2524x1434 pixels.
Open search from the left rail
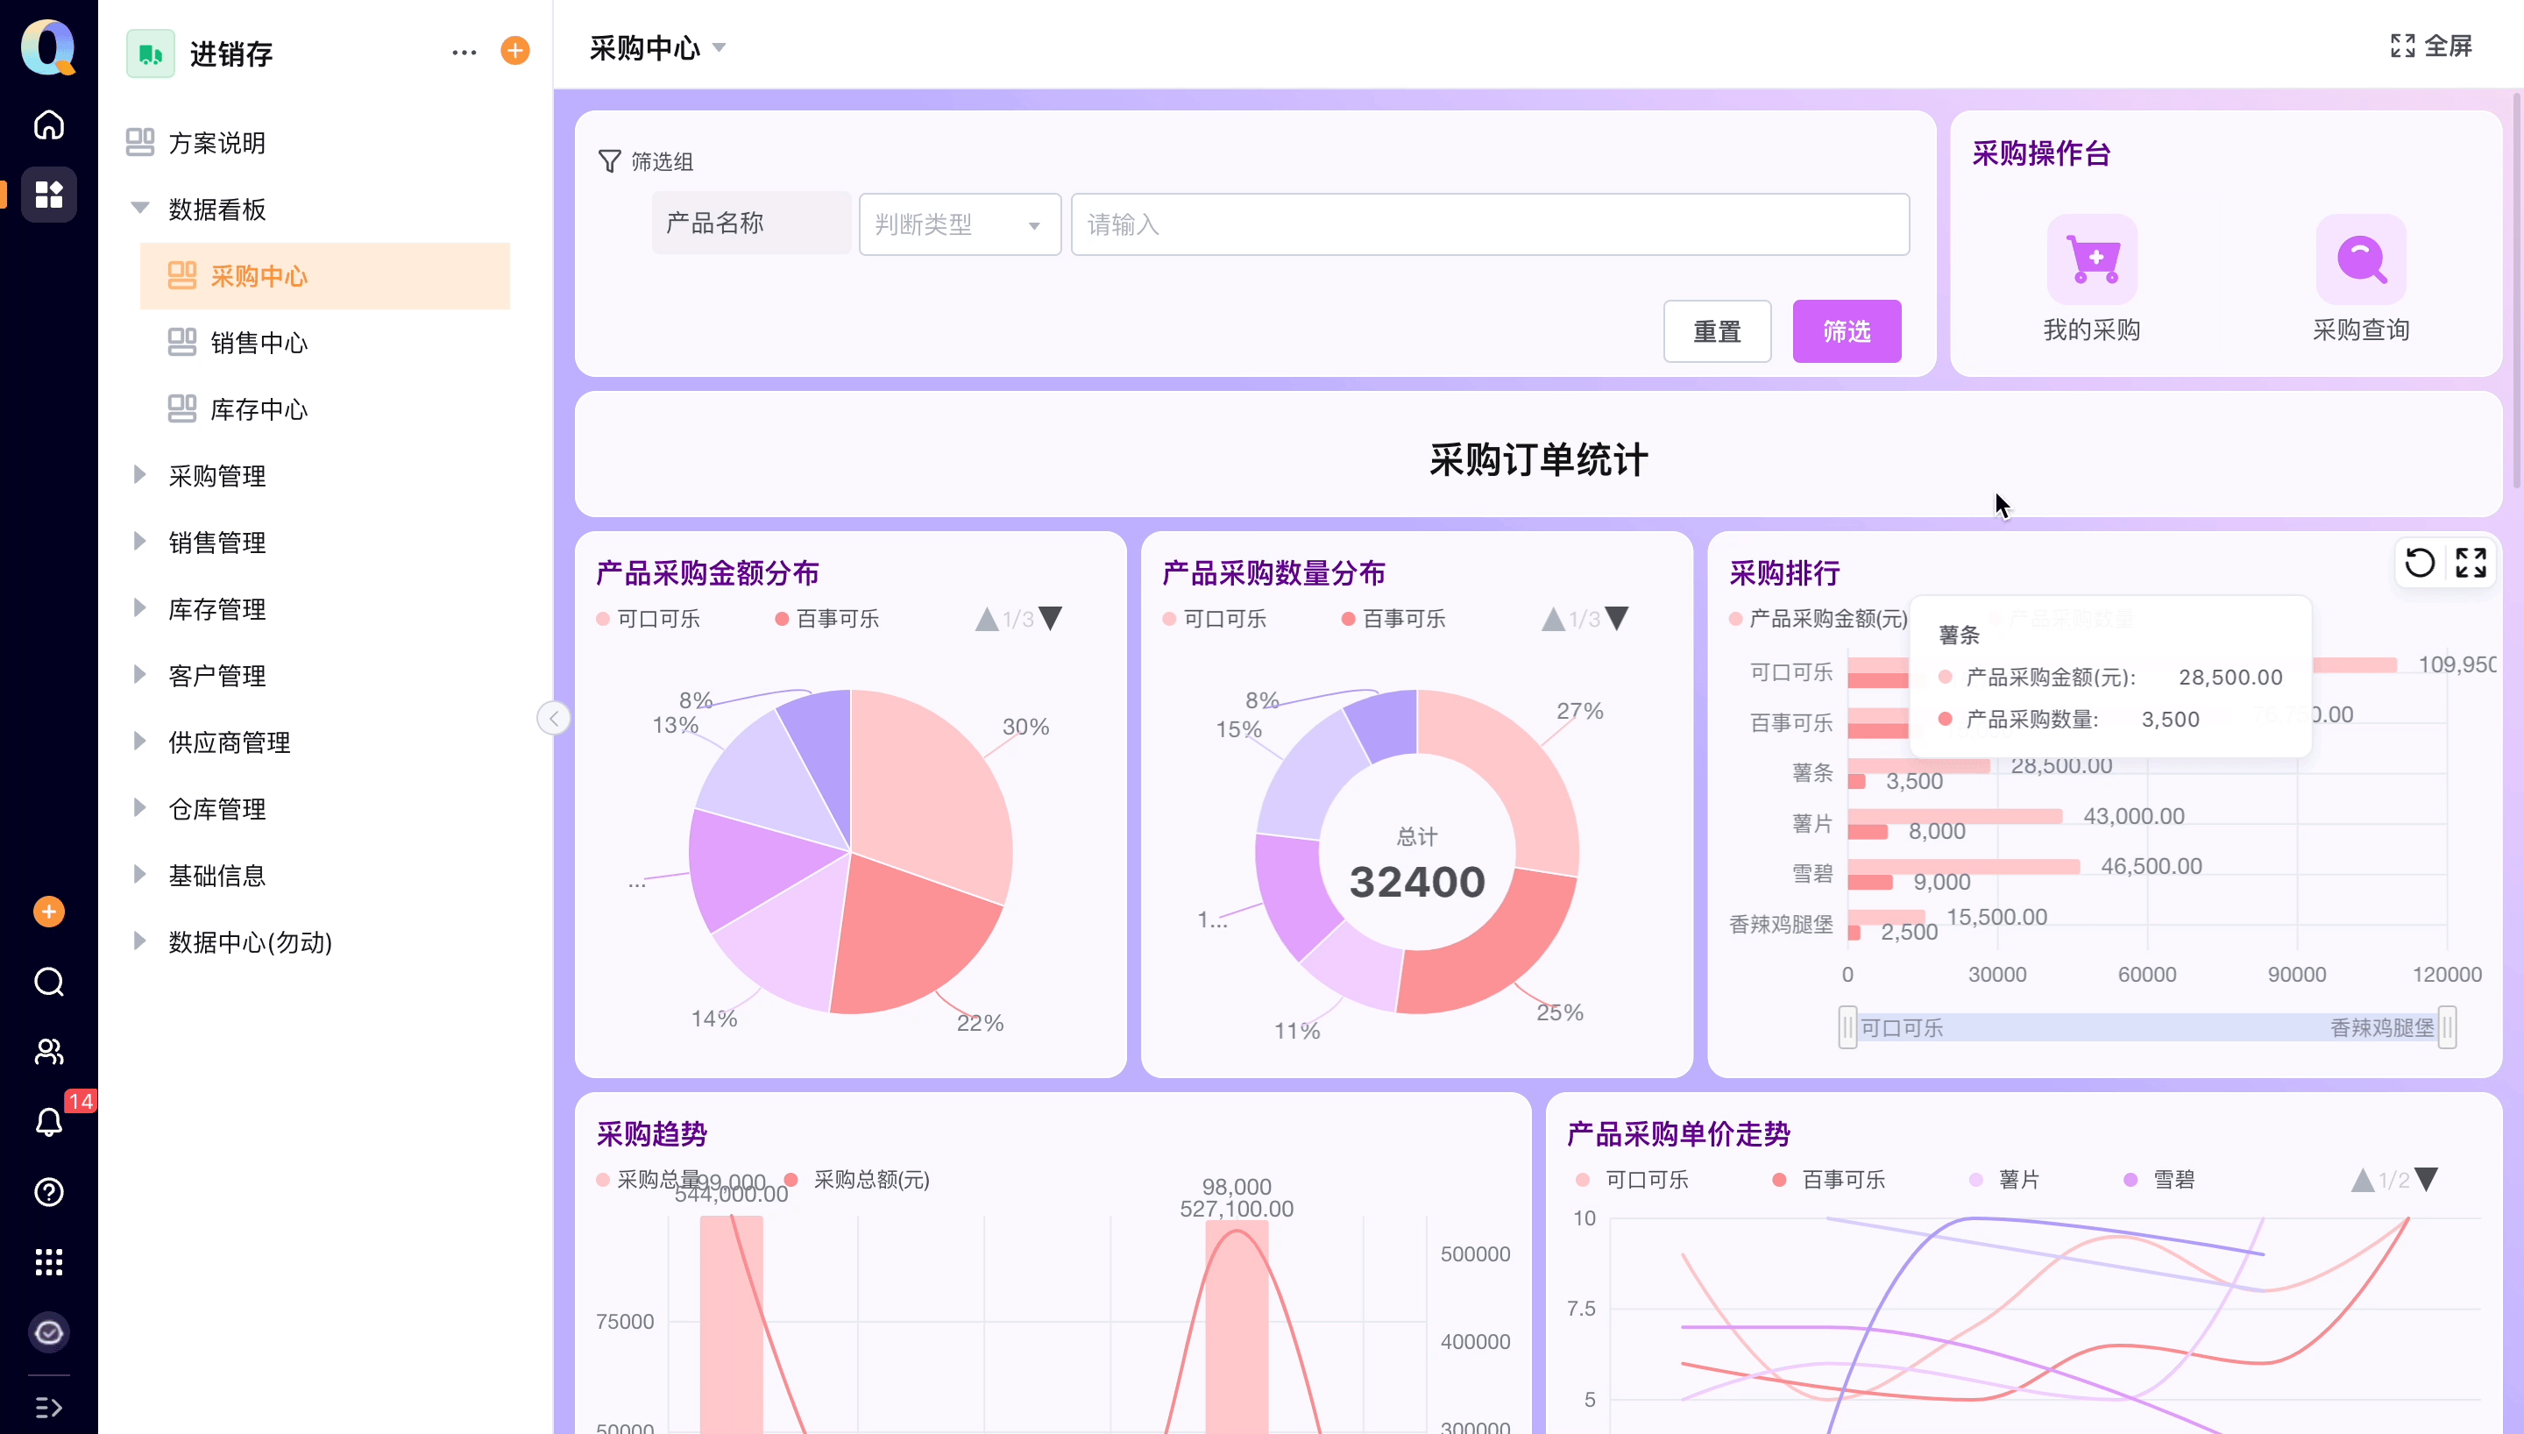click(x=48, y=982)
